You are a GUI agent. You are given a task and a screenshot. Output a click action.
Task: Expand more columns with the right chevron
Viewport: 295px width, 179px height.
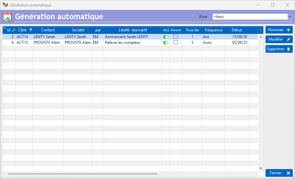[x=260, y=30]
